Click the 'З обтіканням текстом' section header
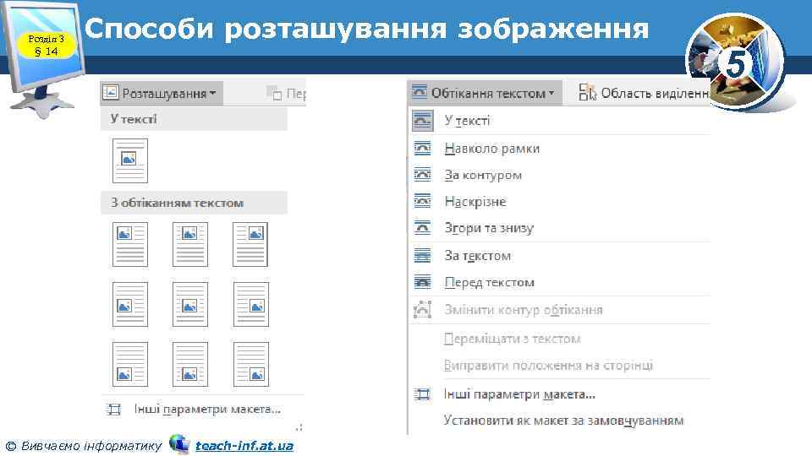 point(194,203)
